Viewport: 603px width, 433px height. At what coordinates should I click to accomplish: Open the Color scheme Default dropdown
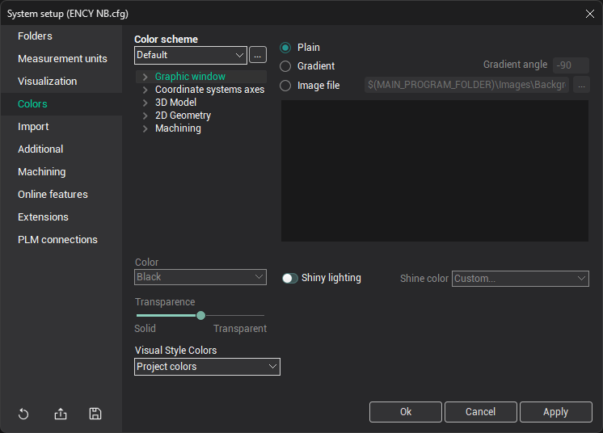click(x=191, y=55)
